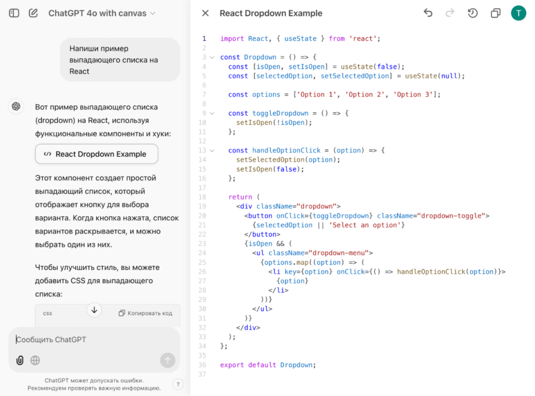
Task: Click the paragraph starting Этот компонент создает простой
Action: coord(107,211)
